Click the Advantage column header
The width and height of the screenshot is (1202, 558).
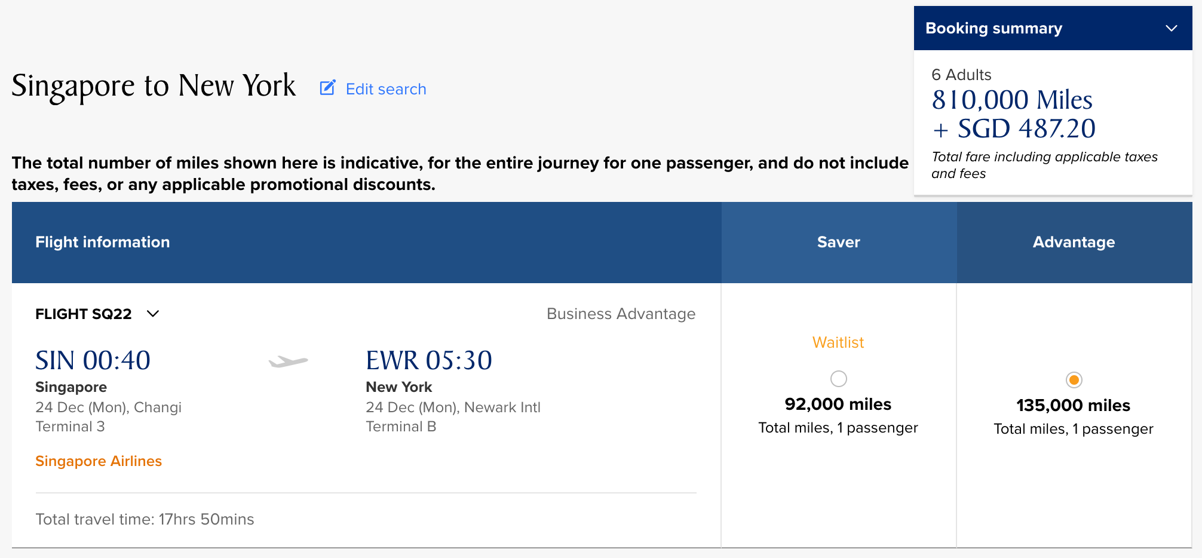coord(1074,242)
